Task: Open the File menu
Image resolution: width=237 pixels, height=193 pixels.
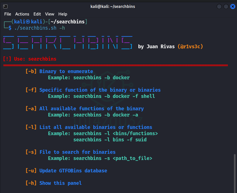Action: point(8,14)
